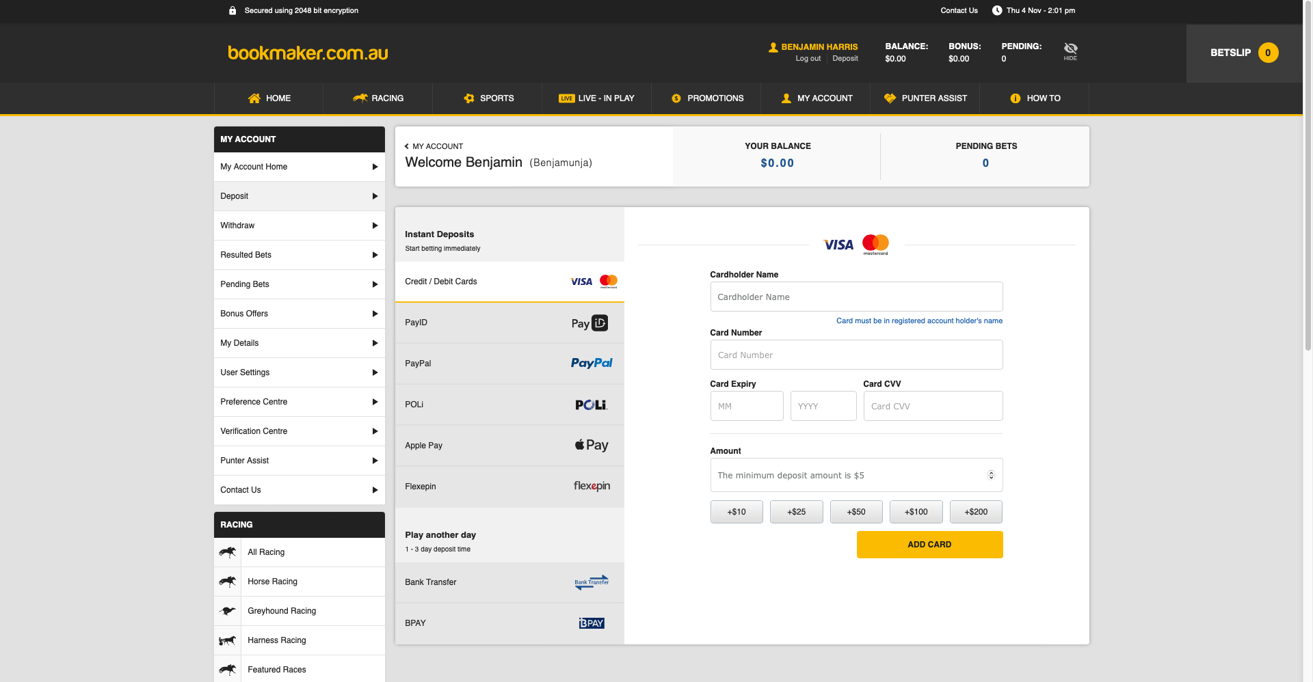The image size is (1313, 682).
Task: Expand the Withdraw sidebar arrow
Action: point(375,226)
